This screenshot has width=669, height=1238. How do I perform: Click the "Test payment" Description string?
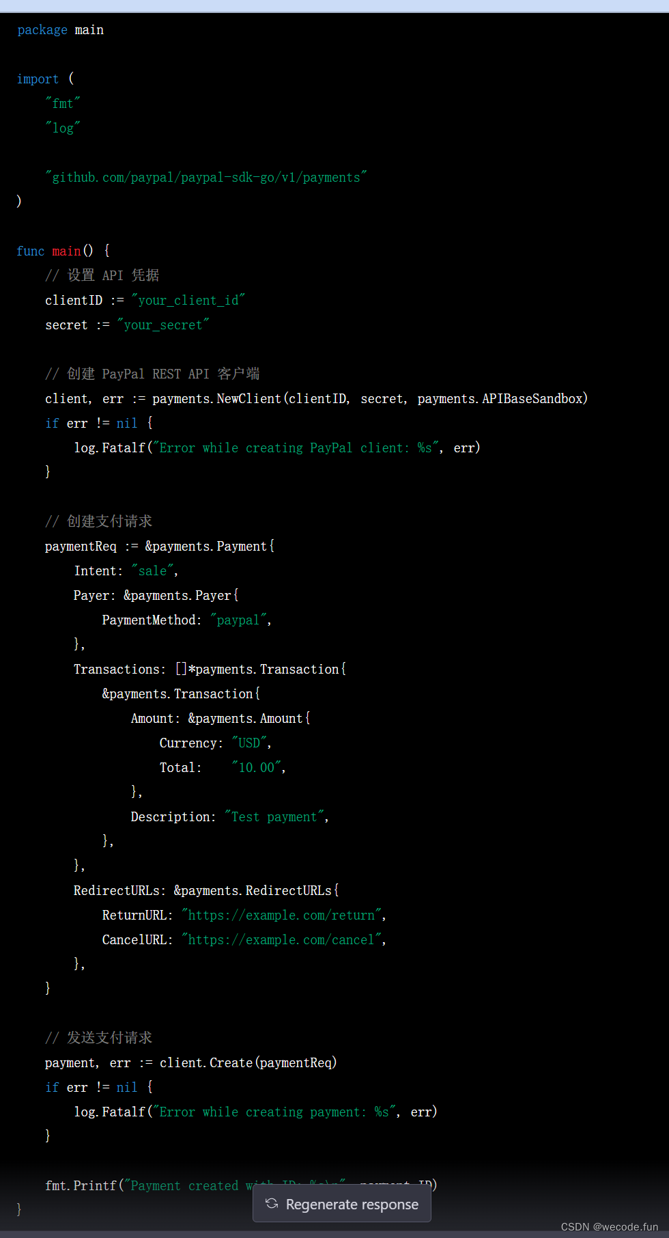[x=274, y=817]
